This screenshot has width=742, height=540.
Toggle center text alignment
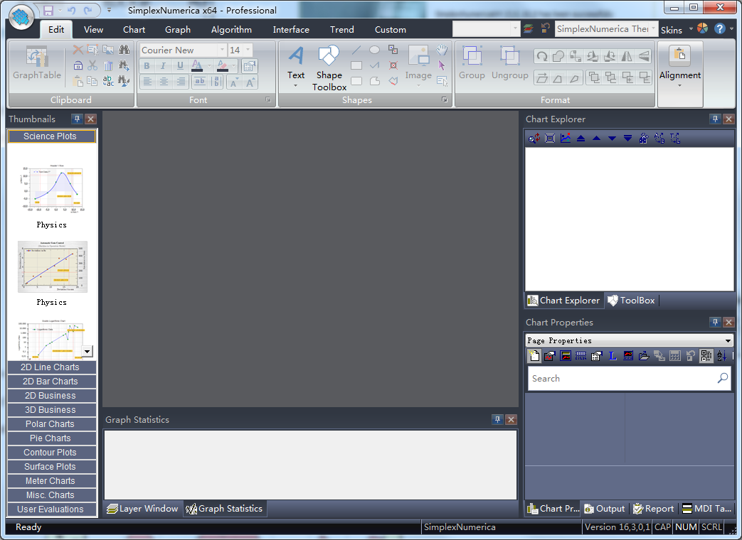pos(164,82)
